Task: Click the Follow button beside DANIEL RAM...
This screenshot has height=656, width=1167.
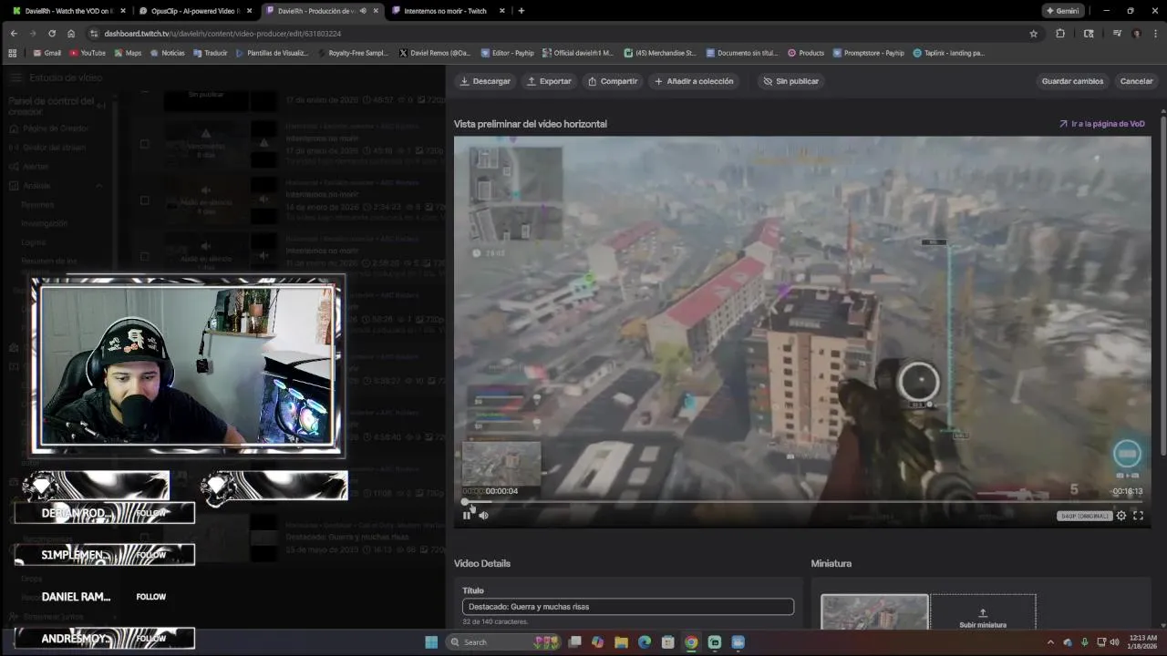Action: coord(151,597)
